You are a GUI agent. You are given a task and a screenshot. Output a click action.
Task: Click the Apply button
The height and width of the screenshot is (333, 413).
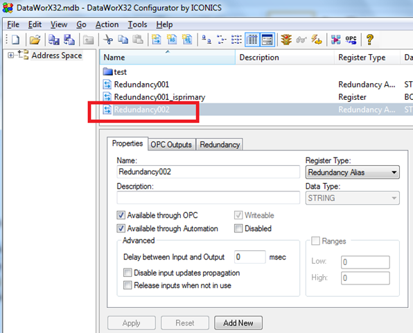[132, 323]
